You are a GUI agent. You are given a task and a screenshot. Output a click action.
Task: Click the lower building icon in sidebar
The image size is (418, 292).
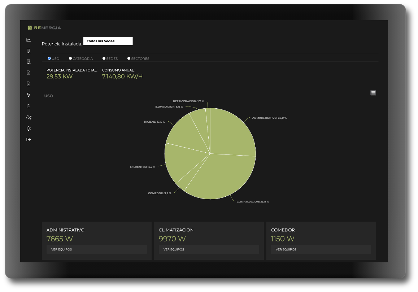[x=29, y=62]
